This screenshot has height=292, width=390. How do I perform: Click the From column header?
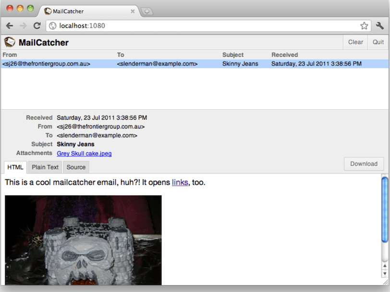tap(10, 55)
